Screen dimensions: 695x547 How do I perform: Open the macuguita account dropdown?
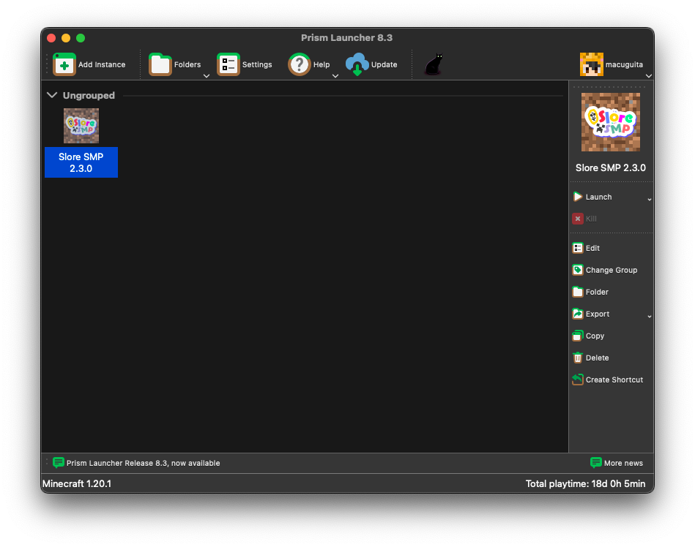pos(649,75)
